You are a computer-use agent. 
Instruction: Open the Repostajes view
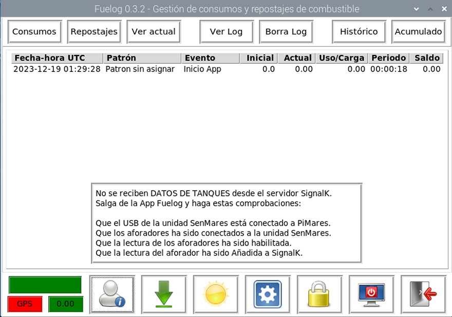coord(94,31)
